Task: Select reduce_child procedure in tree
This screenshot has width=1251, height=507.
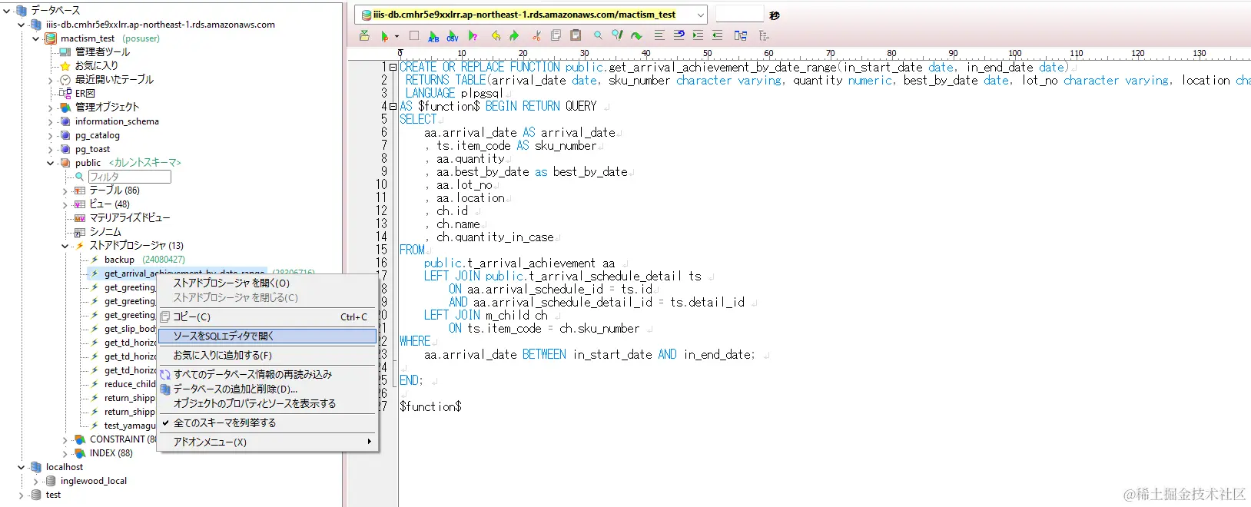Action: [x=130, y=384]
